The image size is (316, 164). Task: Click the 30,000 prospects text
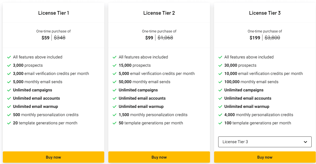(240, 65)
